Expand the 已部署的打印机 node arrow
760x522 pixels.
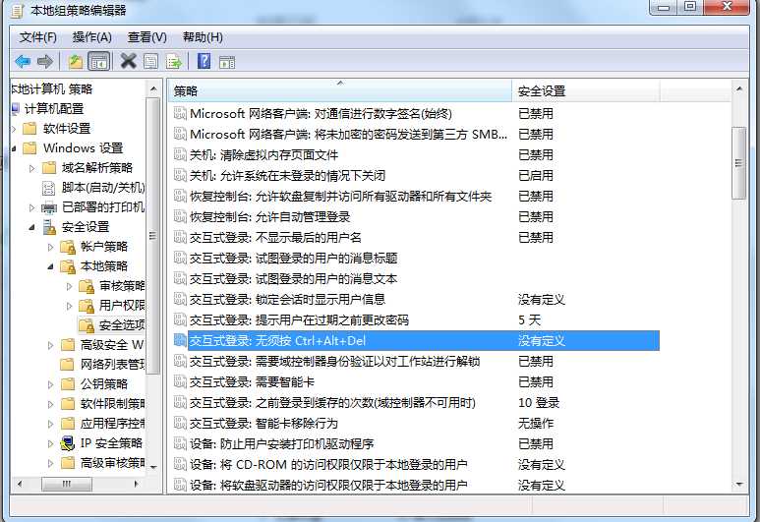(32, 208)
